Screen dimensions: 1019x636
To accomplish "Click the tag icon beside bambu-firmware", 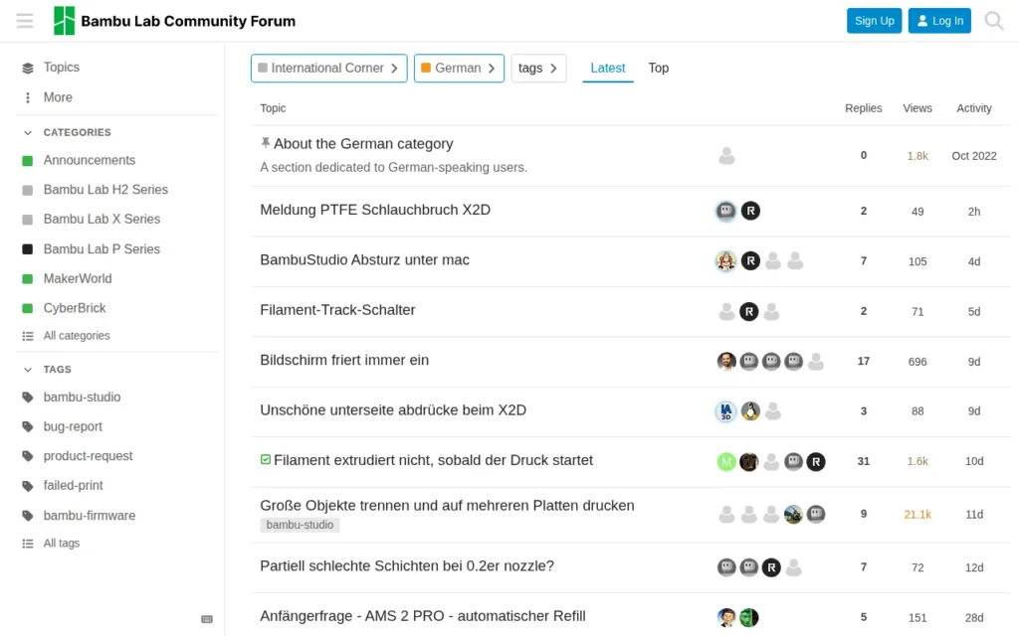I will click(27, 516).
